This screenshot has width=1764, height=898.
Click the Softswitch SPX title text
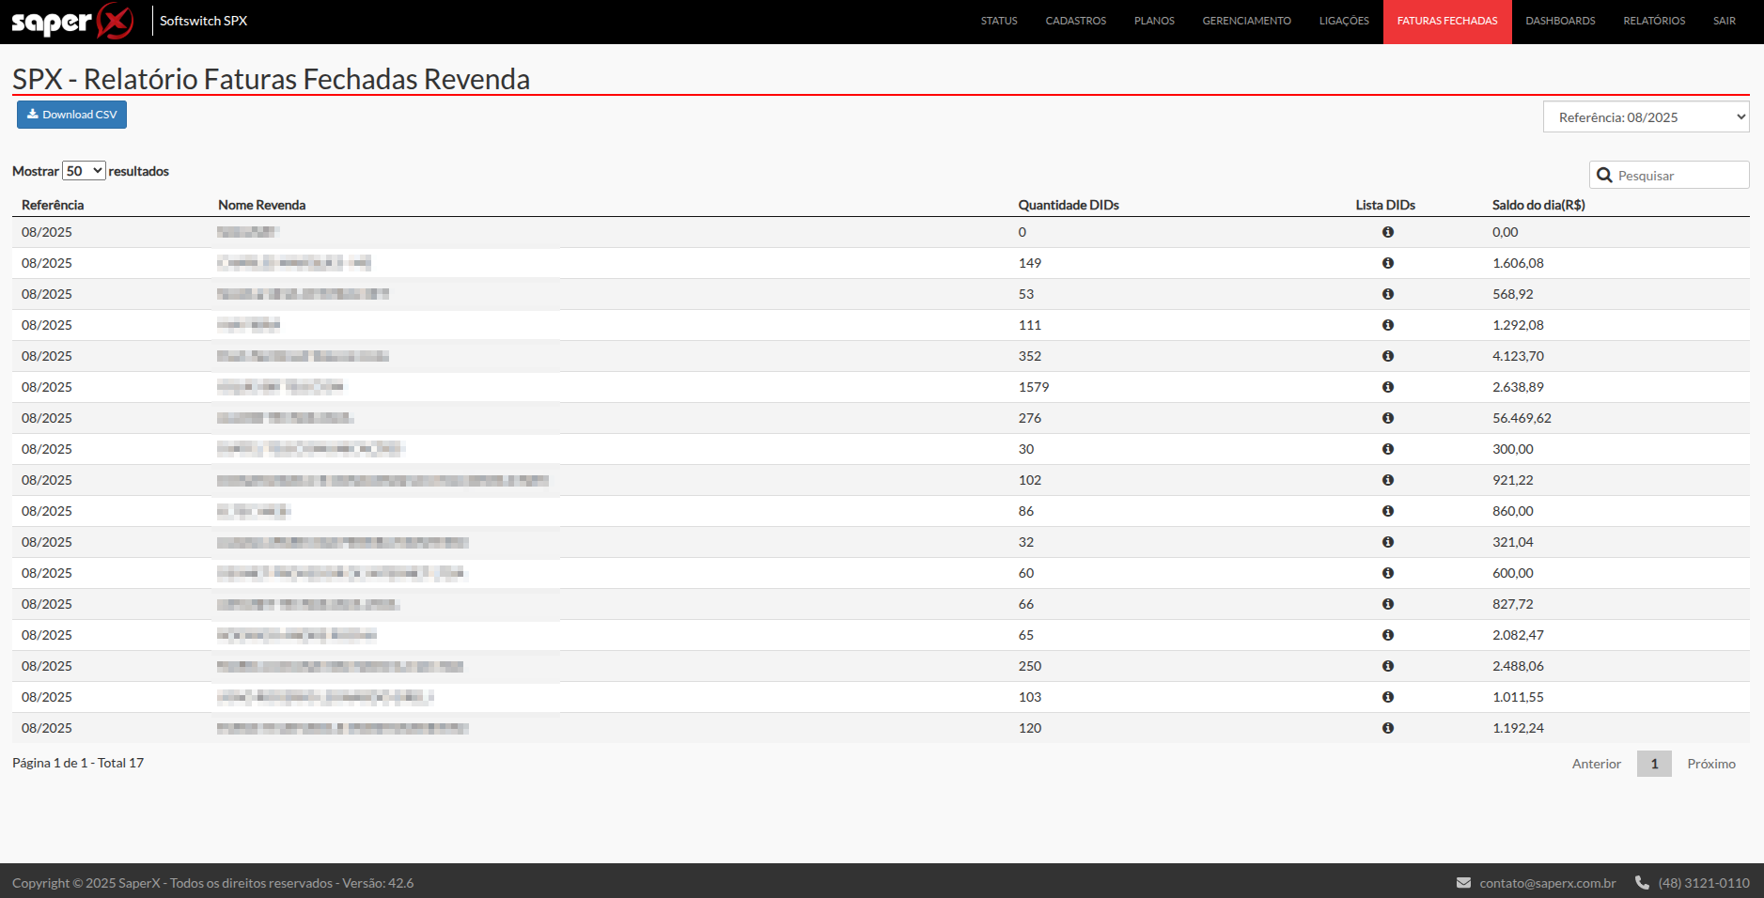[203, 21]
